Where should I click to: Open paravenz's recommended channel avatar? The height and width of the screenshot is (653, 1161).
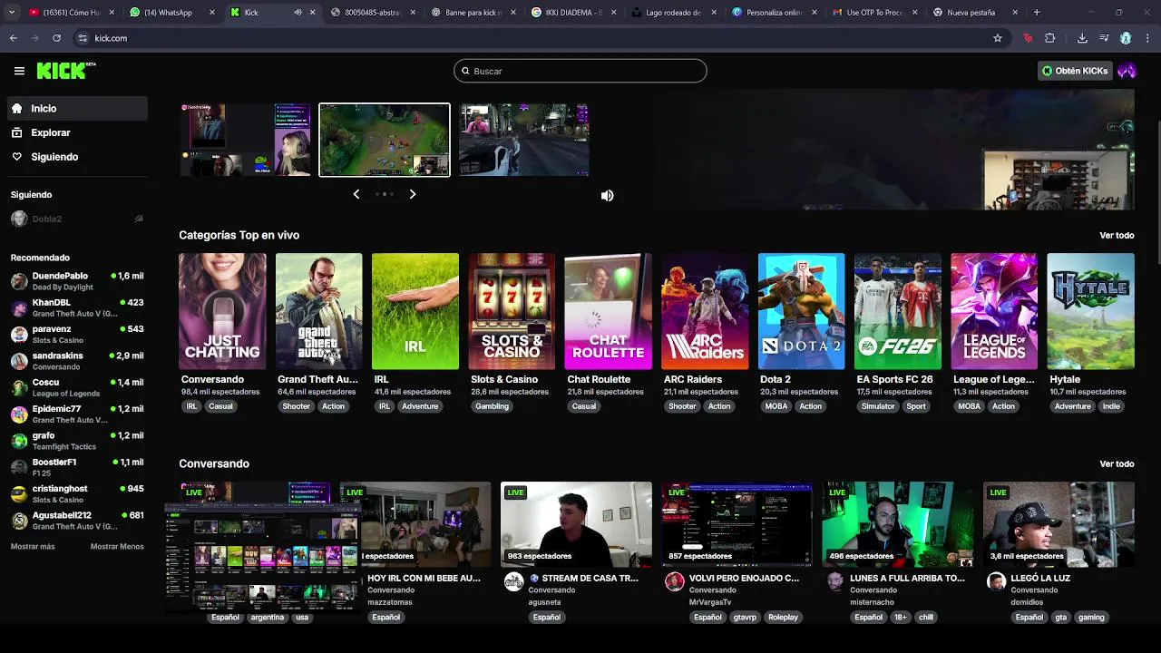[x=19, y=335]
